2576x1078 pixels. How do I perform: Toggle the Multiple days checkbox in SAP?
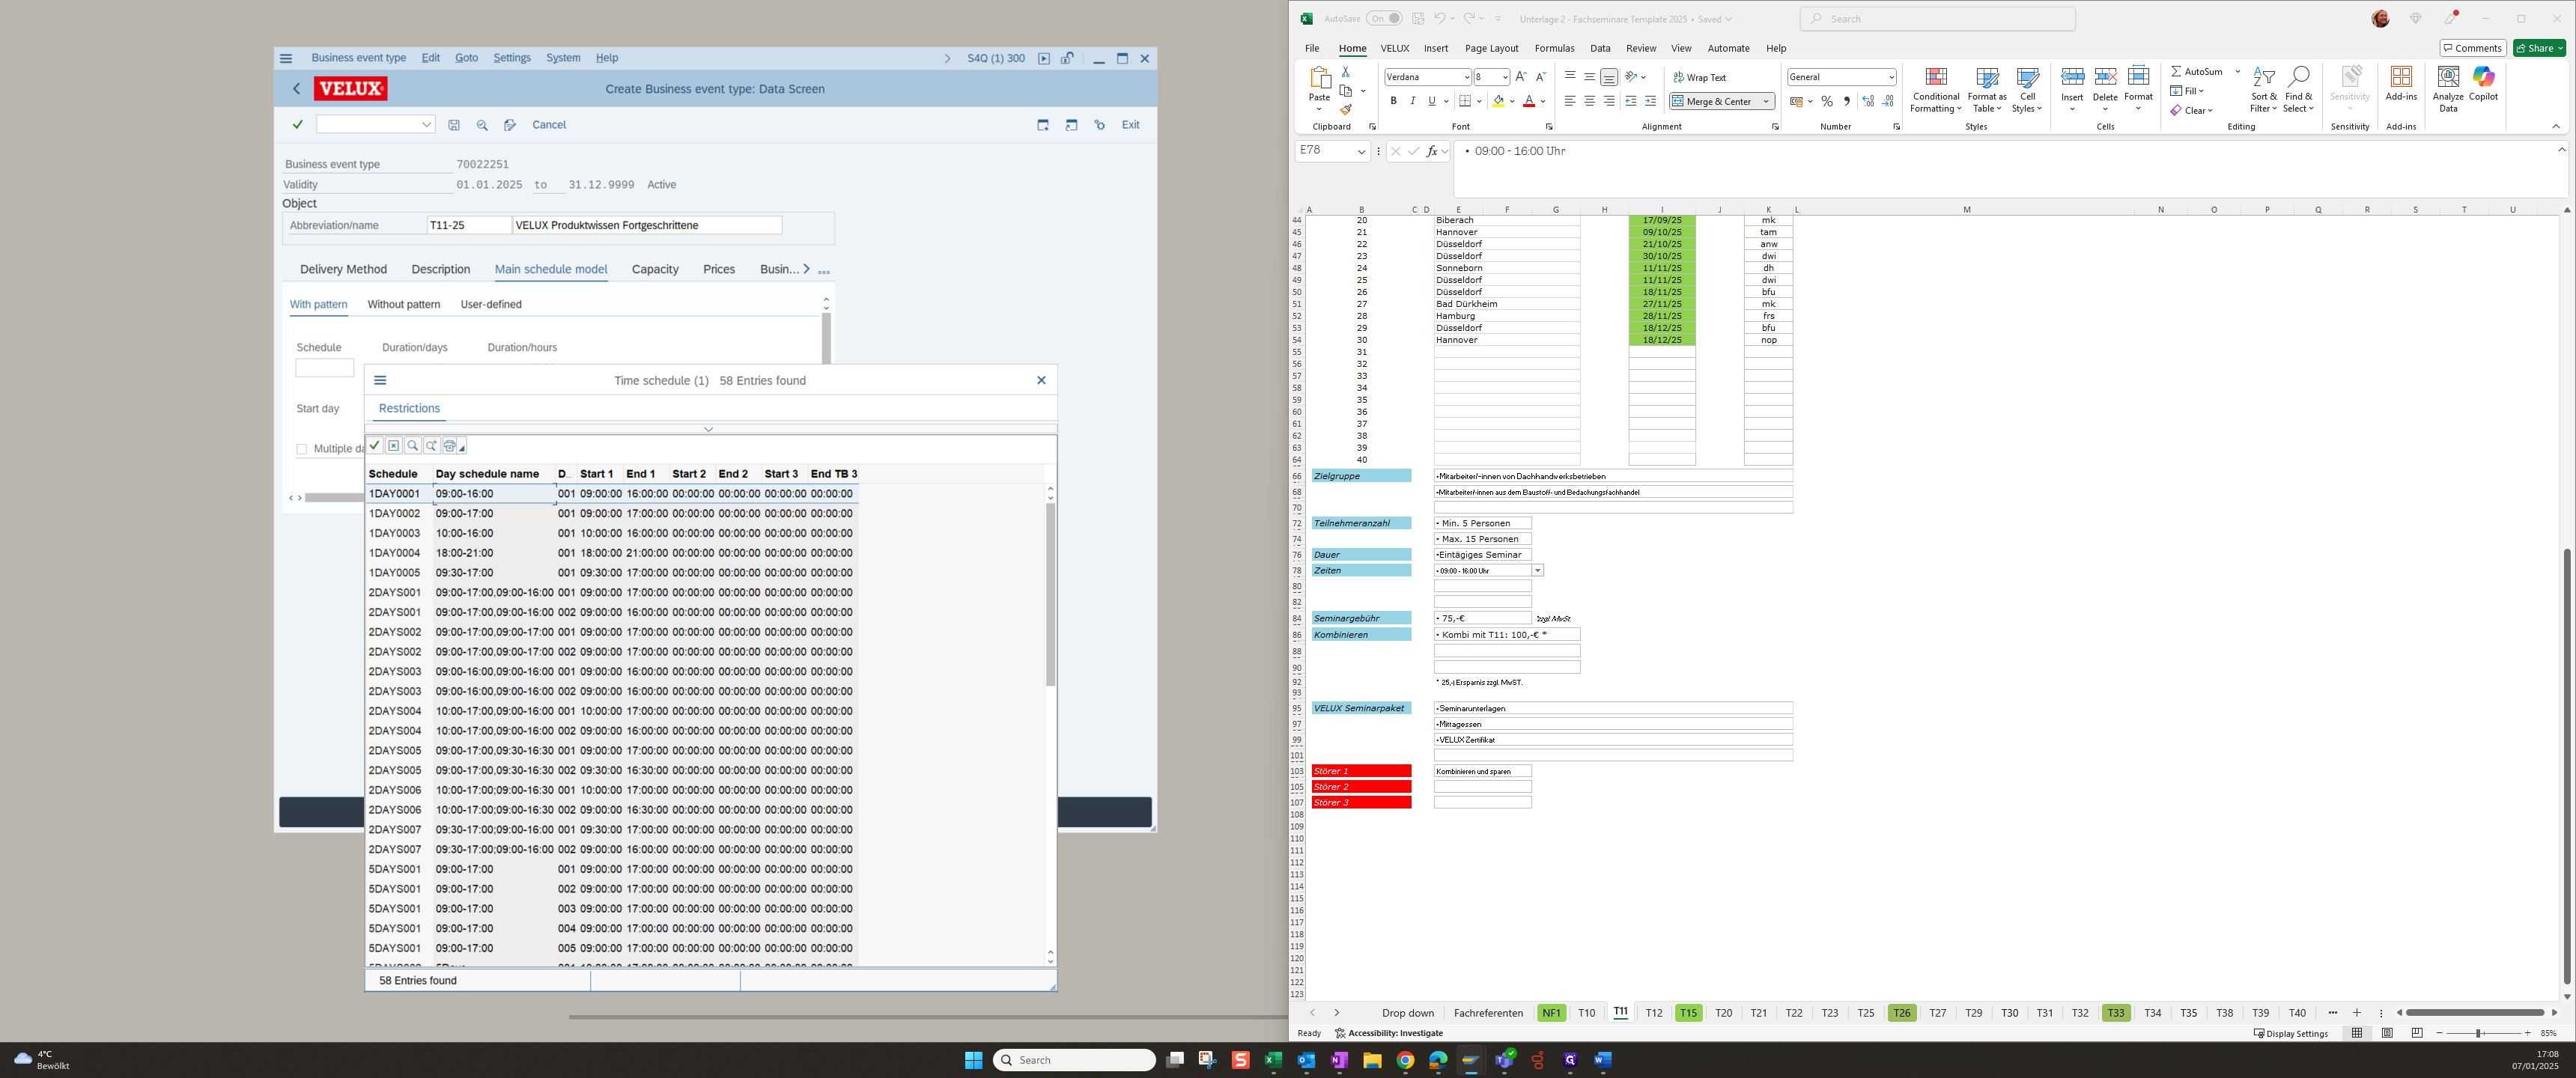[x=301, y=449]
